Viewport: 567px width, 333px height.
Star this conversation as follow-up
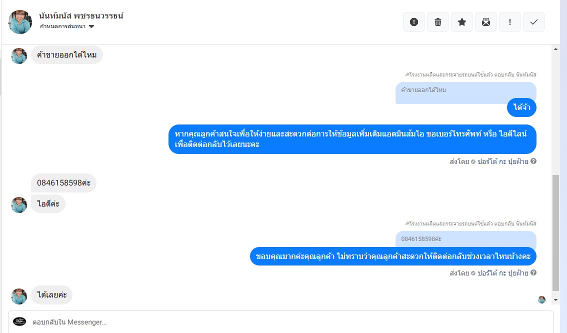click(462, 22)
